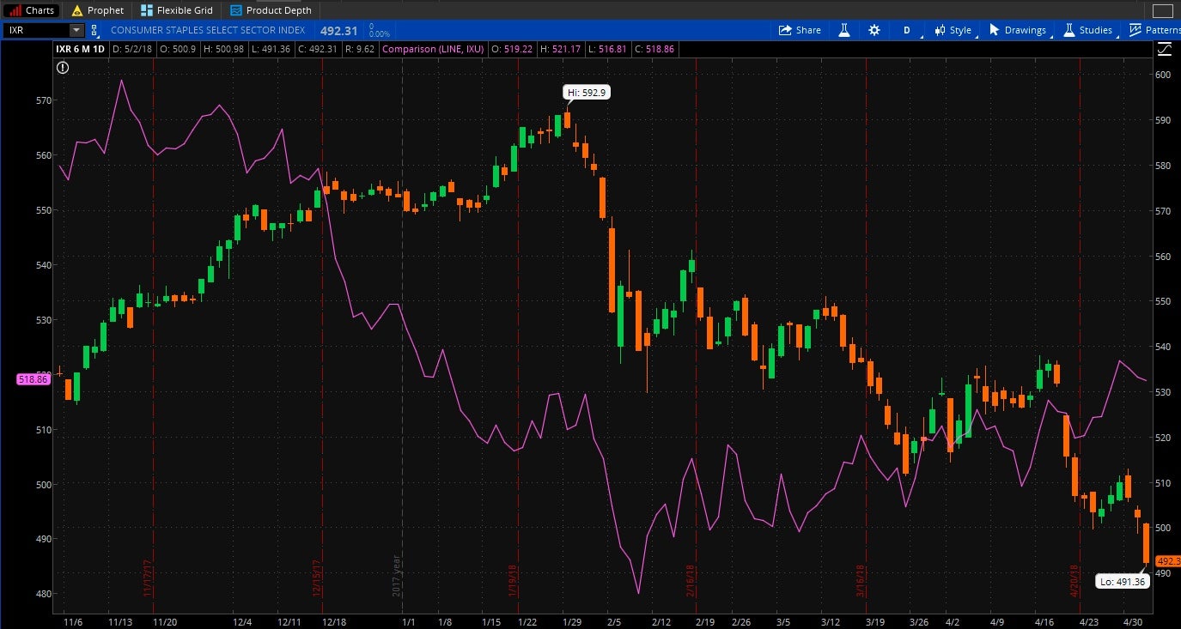This screenshot has height=629, width=1181.
Task: Select the 4/20/18 expiration marker
Action: tap(1074, 580)
